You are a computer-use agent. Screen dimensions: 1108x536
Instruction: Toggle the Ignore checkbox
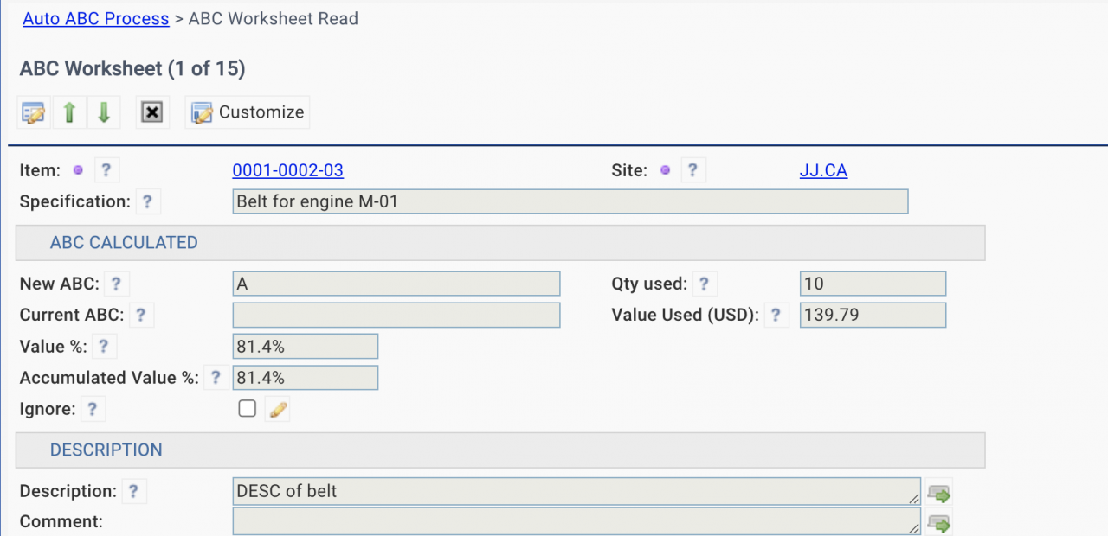pos(248,409)
